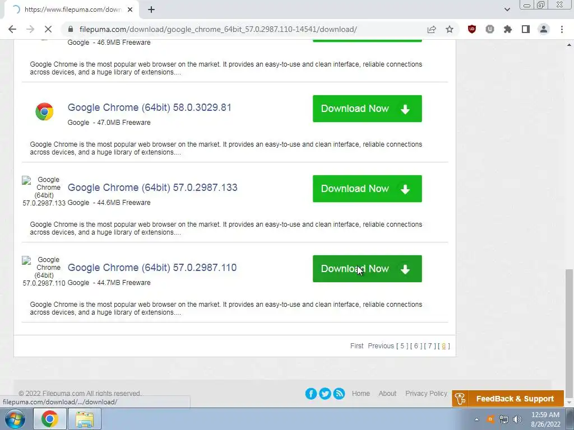Open Google Chrome (64bit) 57.0.2987.133 link
The height and width of the screenshot is (430, 574).
point(152,188)
